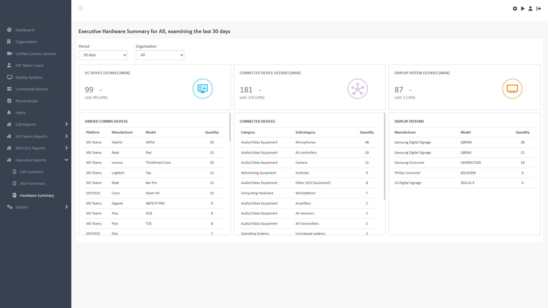Expand the MS Teams Reports submenu
This screenshot has height=308, width=548.
(x=67, y=136)
